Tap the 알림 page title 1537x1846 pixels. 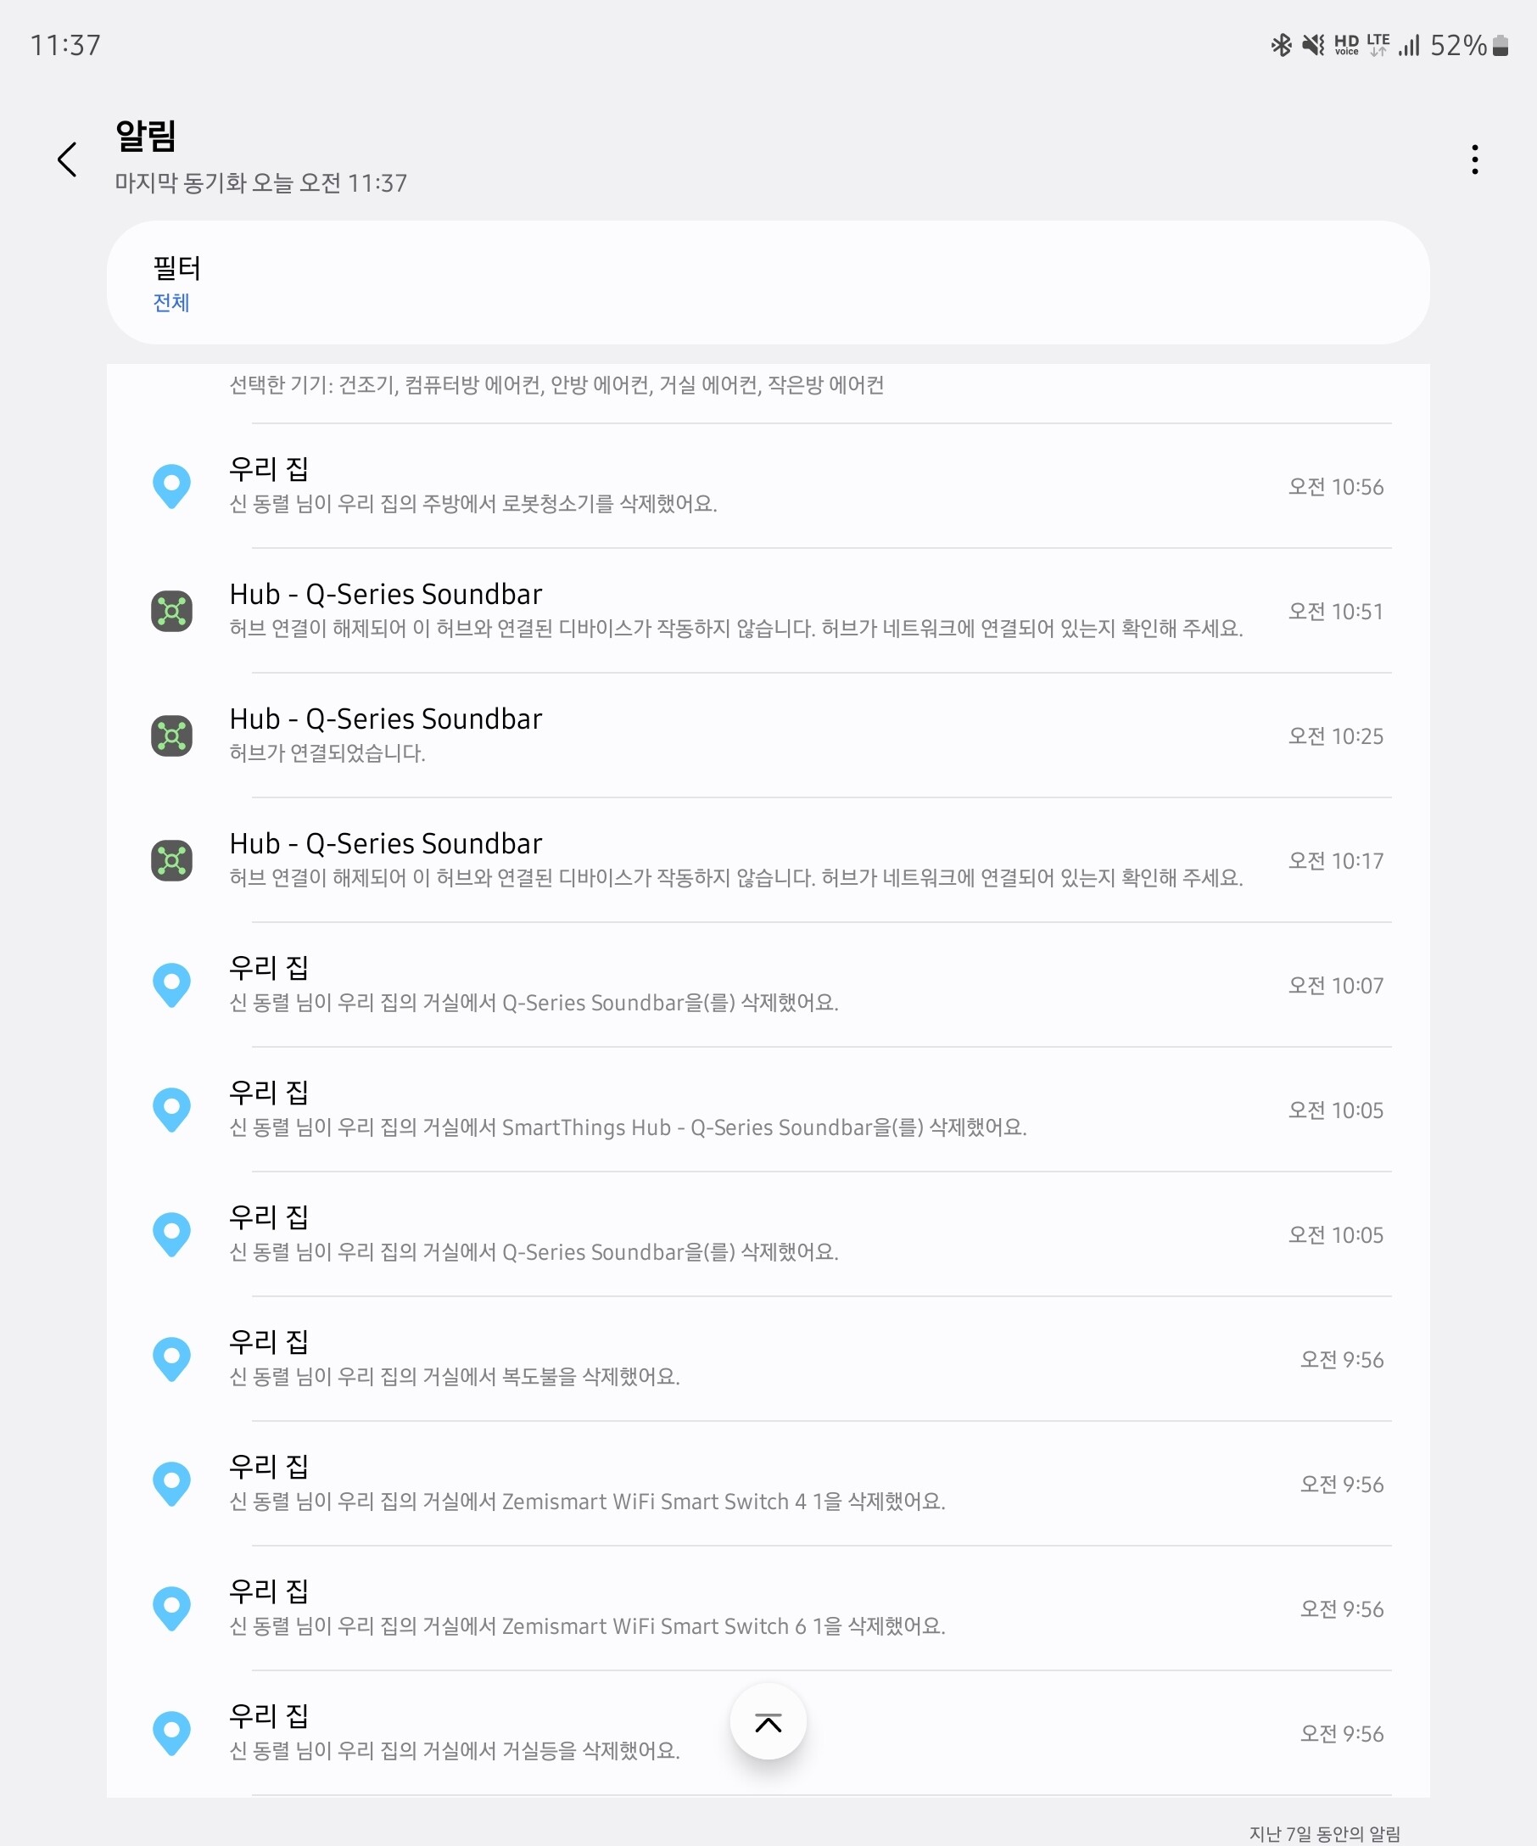pos(146,136)
